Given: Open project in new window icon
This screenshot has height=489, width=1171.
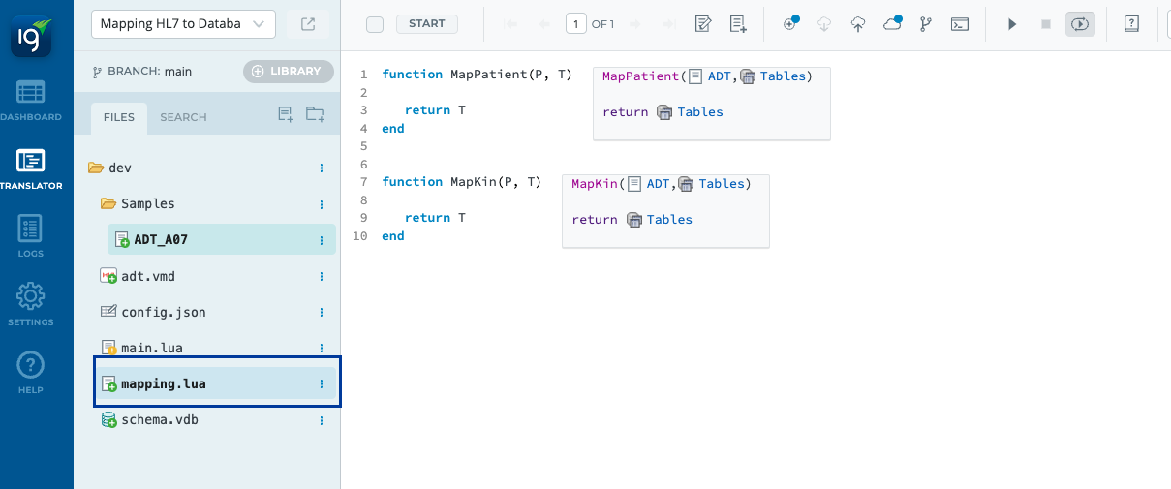Looking at the screenshot, I should [308, 24].
